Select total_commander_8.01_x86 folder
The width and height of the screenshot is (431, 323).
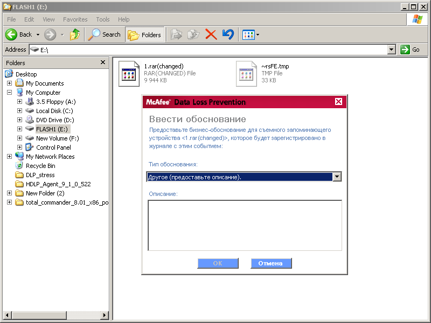[x=67, y=202]
